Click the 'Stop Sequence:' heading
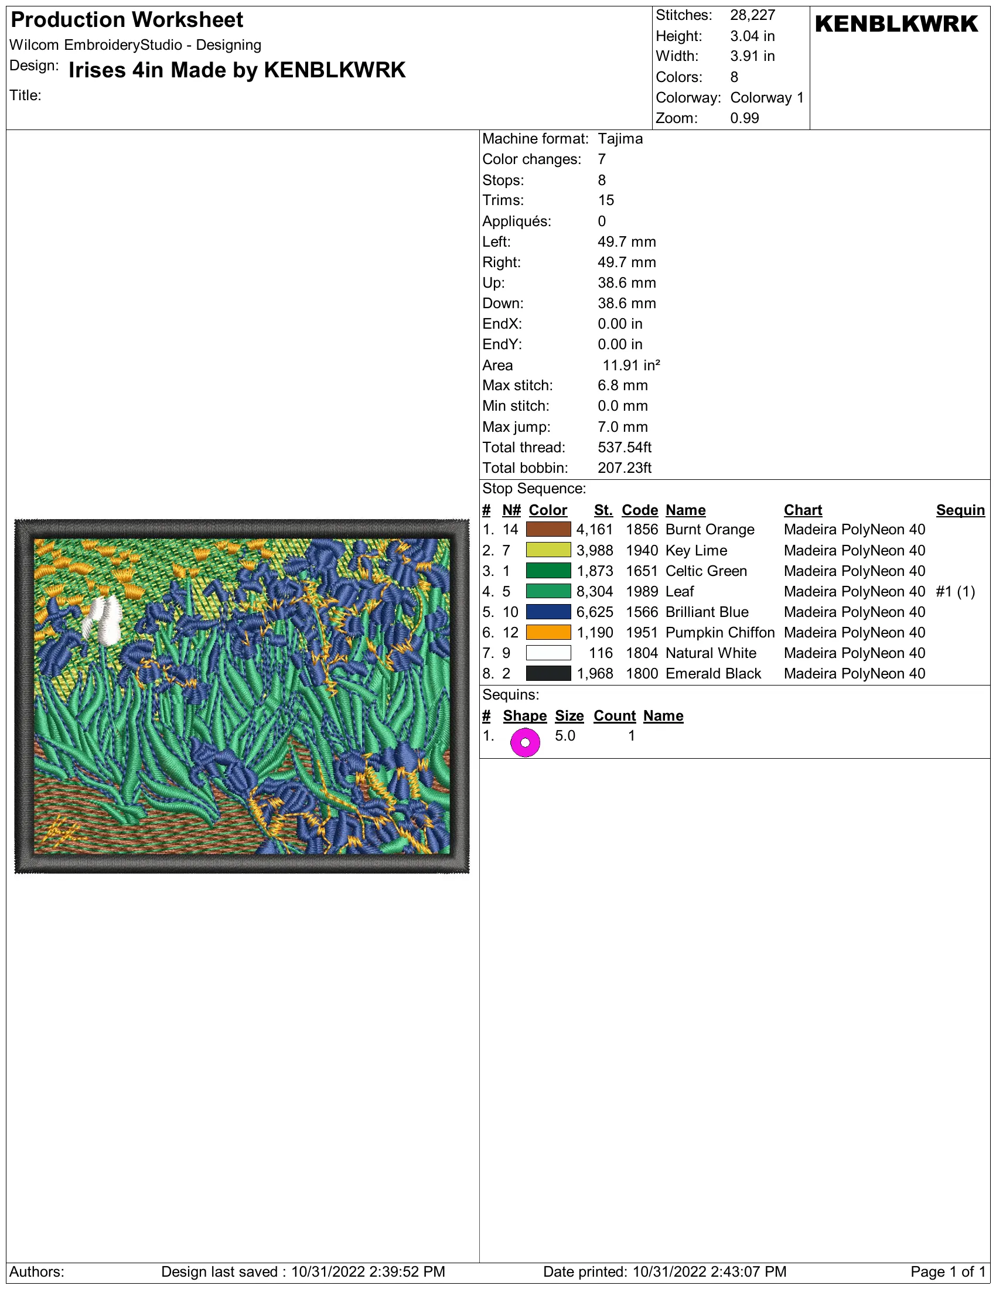 coord(534,489)
